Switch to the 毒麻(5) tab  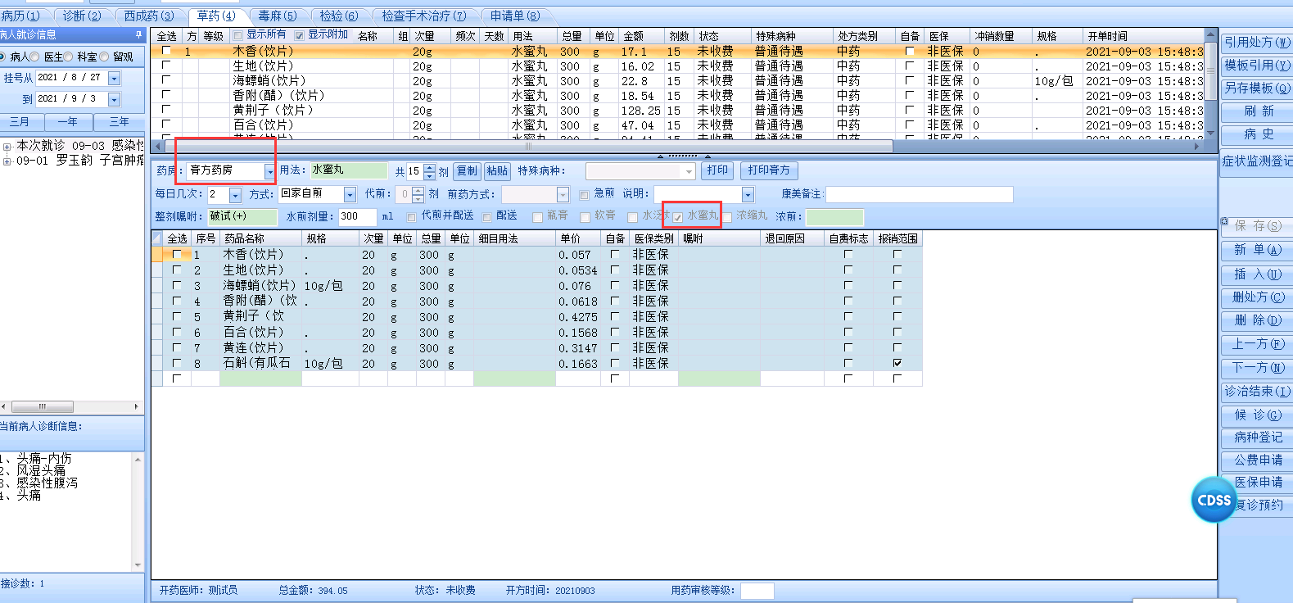(x=278, y=16)
